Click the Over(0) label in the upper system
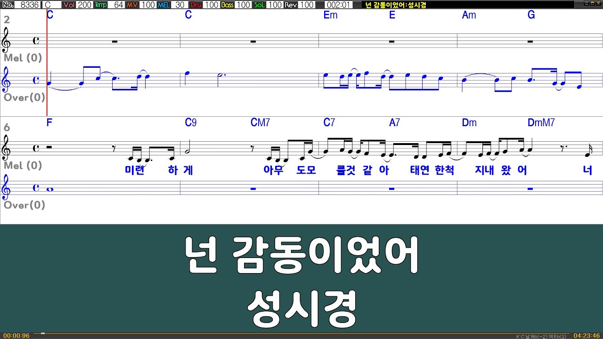Viewport: 603px width, 339px height. click(24, 97)
